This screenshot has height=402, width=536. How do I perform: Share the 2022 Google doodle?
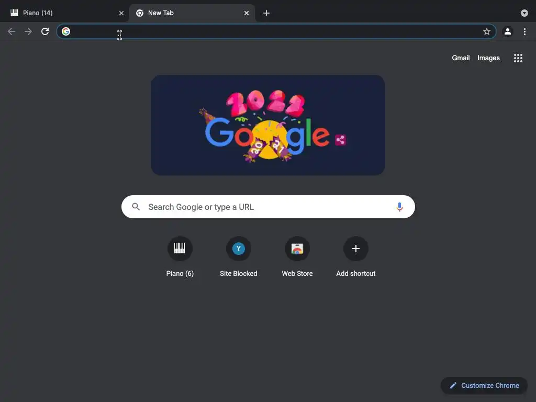(x=340, y=139)
